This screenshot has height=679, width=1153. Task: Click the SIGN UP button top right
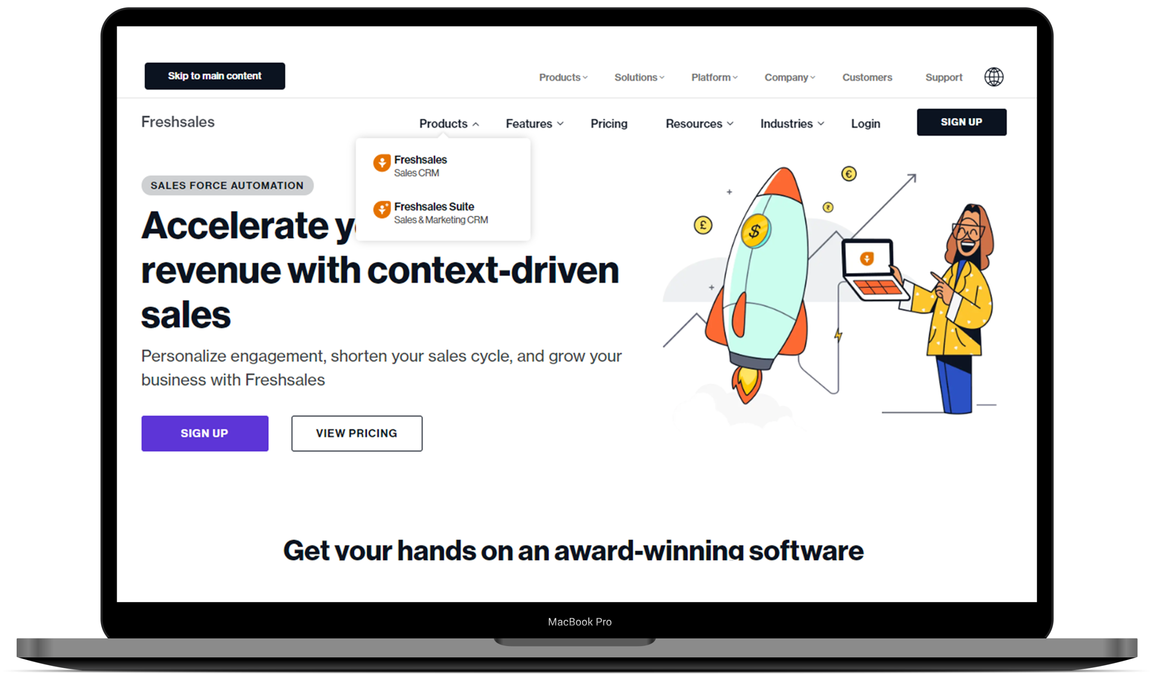[962, 121]
